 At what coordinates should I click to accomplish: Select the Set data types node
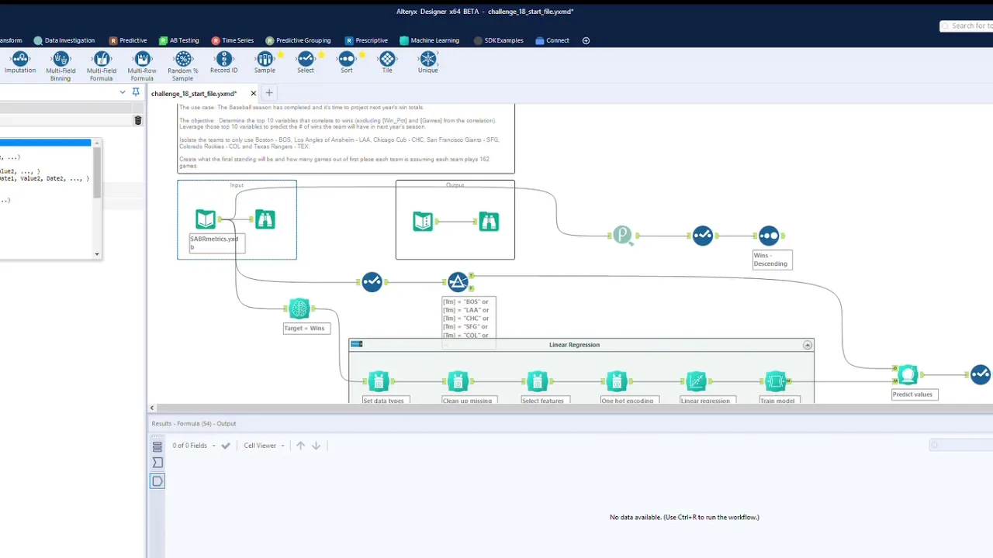click(x=378, y=381)
